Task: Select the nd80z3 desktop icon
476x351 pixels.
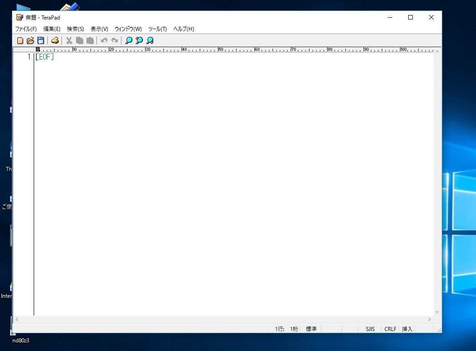Action: [20, 341]
